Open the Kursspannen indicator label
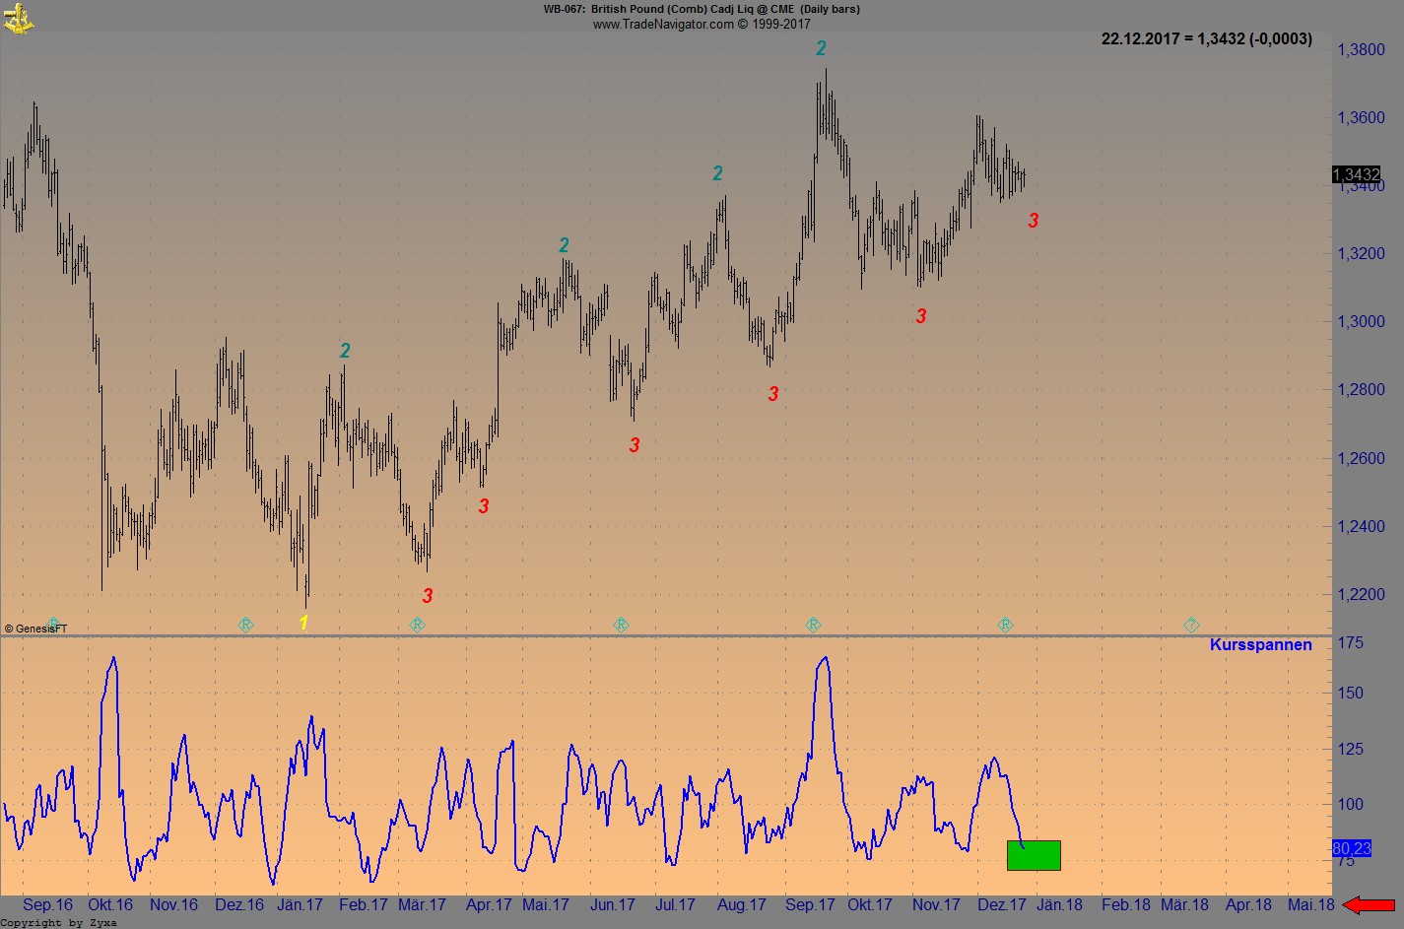Screen dimensions: 1404x929 click(1260, 644)
